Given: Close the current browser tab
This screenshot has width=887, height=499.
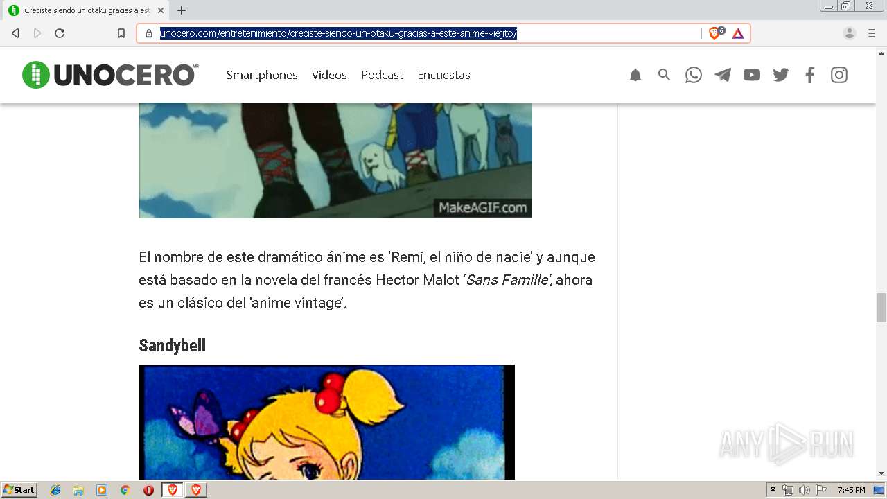Looking at the screenshot, I should point(161,10).
